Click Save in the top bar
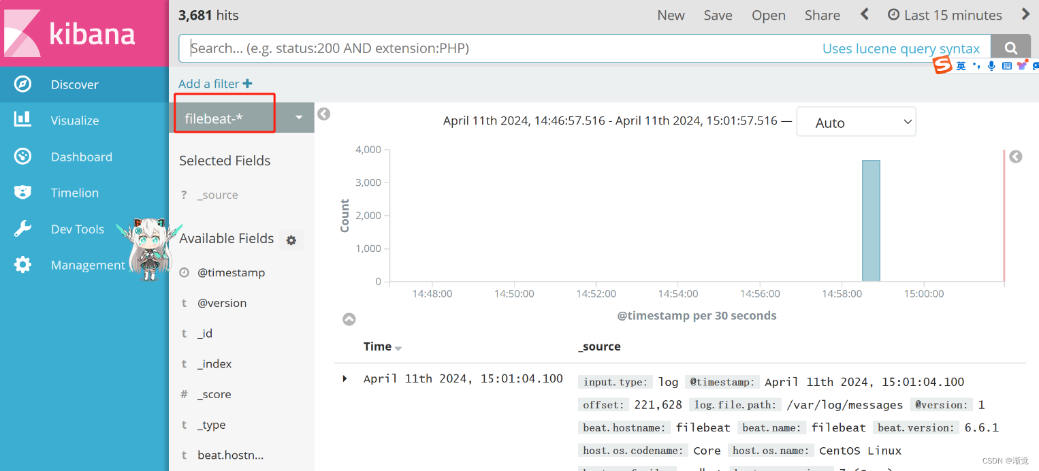1039x471 pixels. [x=718, y=15]
